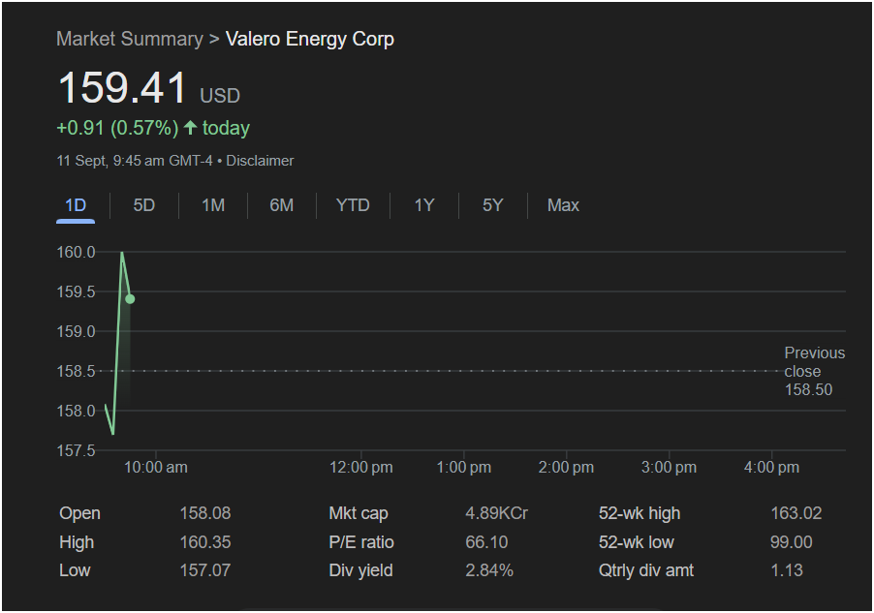Select the 1D time range tab

click(76, 205)
